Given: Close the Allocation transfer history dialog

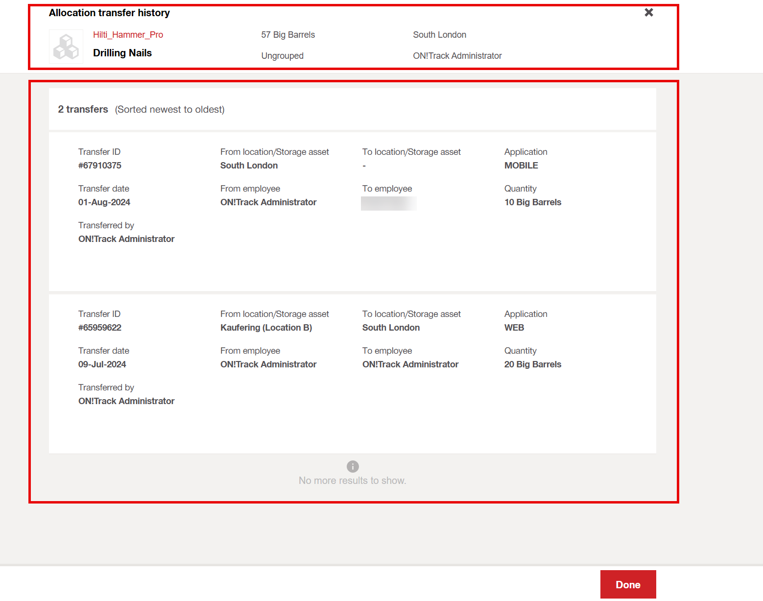Looking at the screenshot, I should (x=648, y=12).
